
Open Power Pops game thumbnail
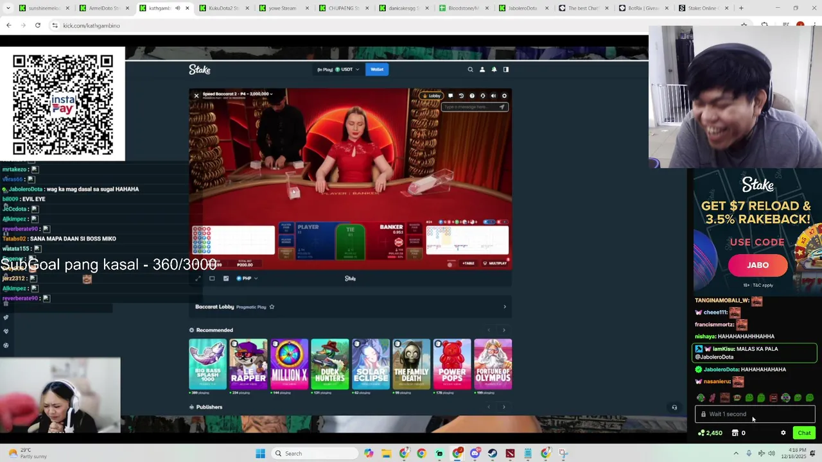pos(452,364)
